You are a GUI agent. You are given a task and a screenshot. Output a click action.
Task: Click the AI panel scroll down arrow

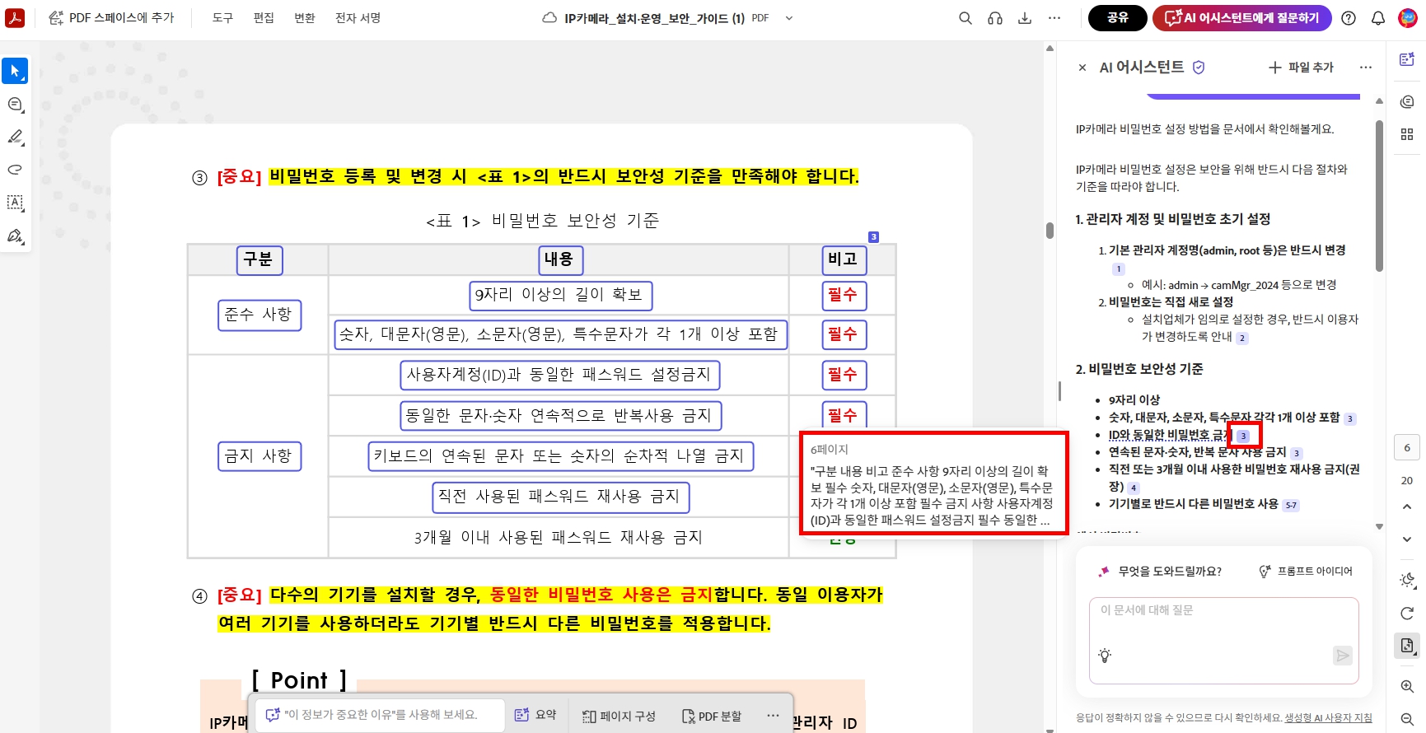tap(1379, 526)
